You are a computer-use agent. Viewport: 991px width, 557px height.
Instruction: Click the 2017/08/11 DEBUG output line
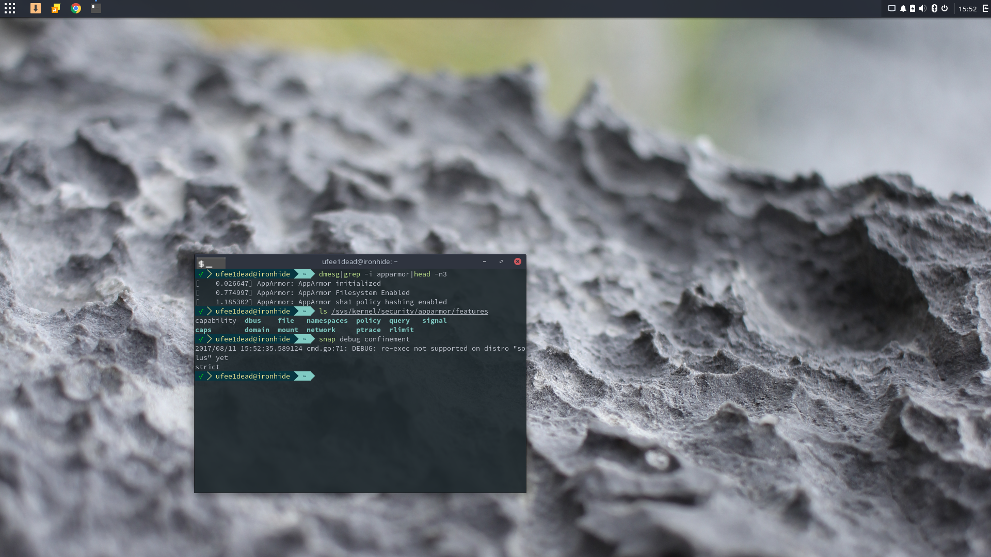(360, 353)
